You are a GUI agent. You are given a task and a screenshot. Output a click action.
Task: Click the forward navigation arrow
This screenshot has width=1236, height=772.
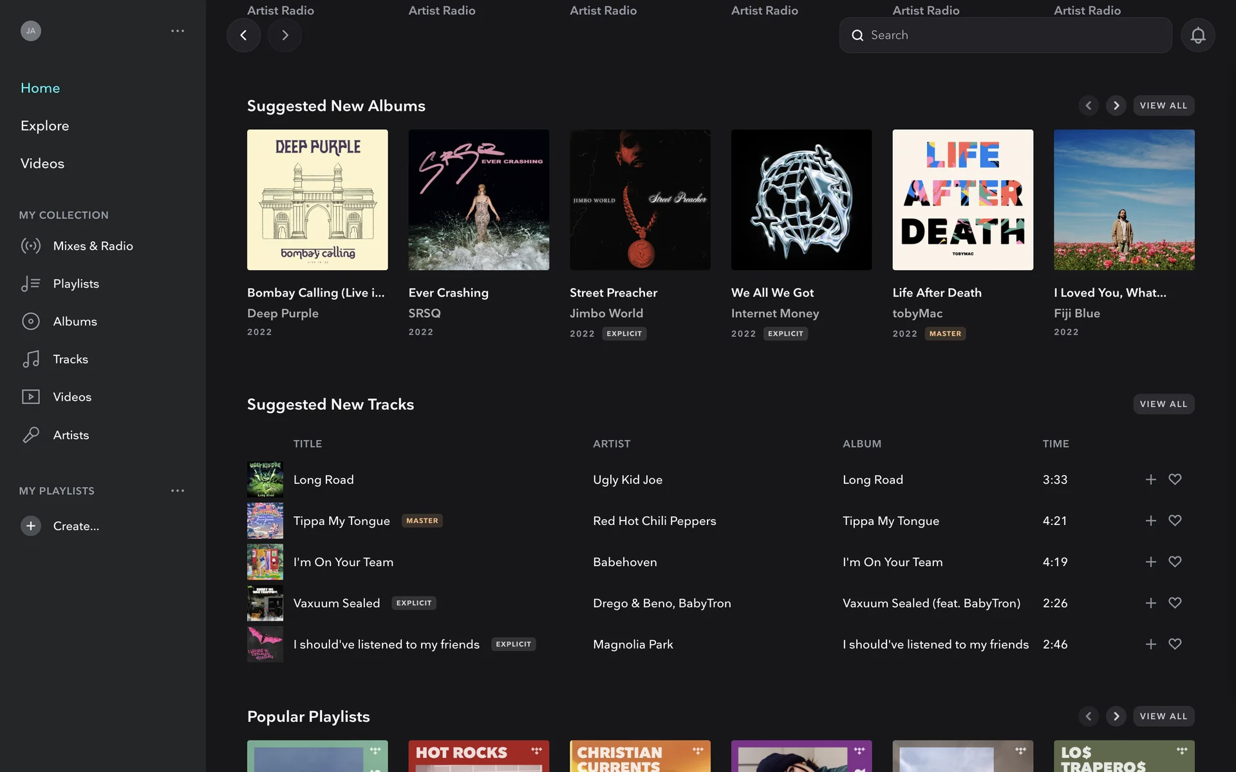[x=285, y=35]
